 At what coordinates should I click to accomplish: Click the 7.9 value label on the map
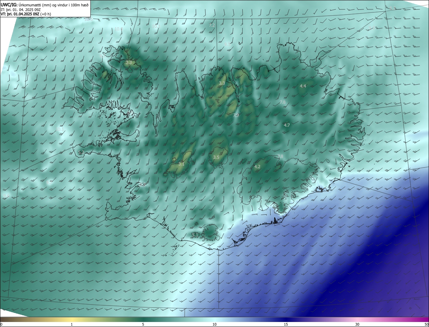click(x=236, y=115)
